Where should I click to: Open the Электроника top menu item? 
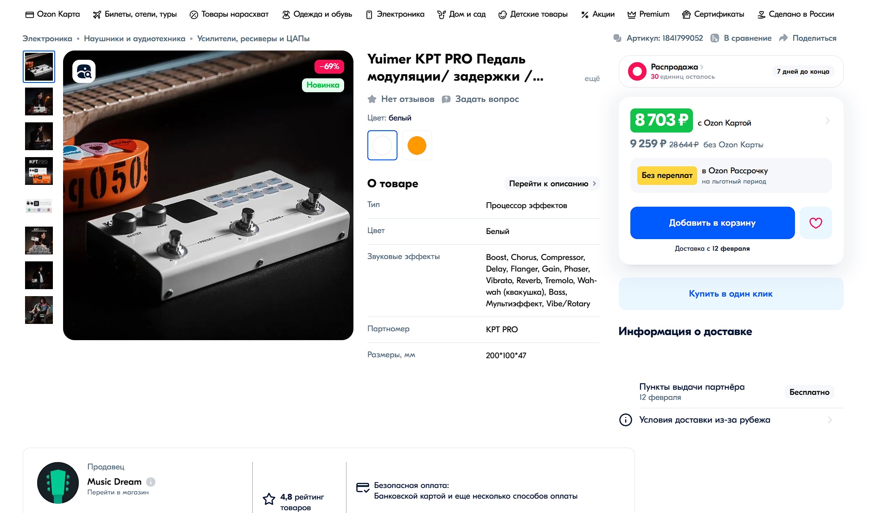tap(395, 14)
